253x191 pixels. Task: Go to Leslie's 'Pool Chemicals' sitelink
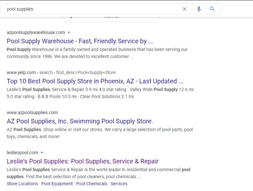[x=92, y=184]
